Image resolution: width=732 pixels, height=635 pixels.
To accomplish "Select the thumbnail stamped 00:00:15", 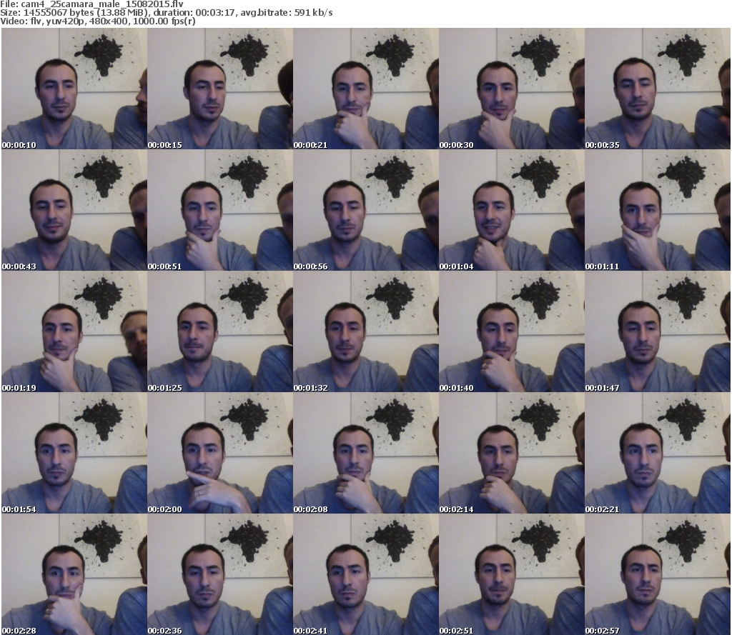I will click(x=220, y=89).
